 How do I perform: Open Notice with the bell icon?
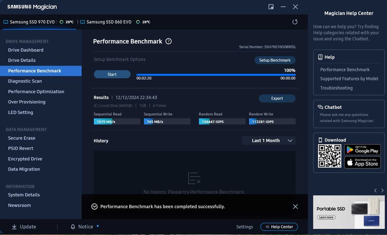tap(73, 226)
